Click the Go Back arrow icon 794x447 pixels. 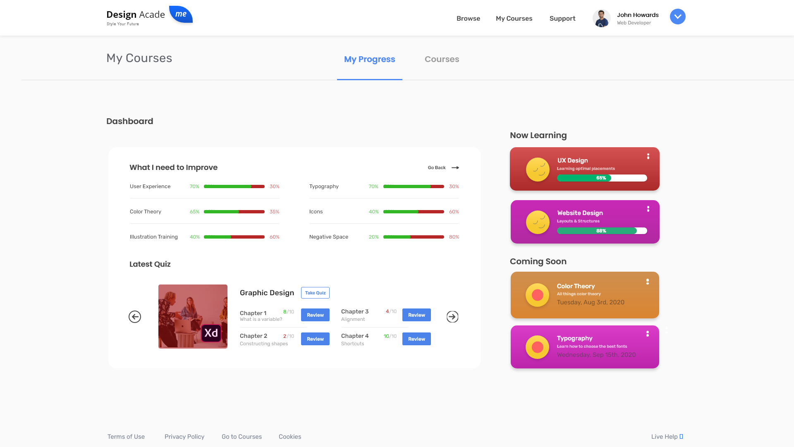(455, 167)
